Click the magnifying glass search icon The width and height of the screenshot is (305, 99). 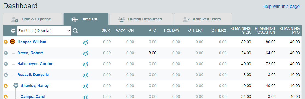tap(75, 31)
